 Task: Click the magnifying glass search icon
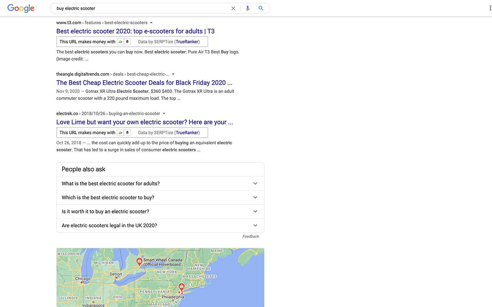(x=261, y=8)
